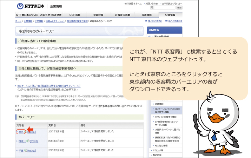Open 光ファイバに関する情報 in the sidebar
The width and height of the screenshot is (251, 158).
tap(165, 117)
